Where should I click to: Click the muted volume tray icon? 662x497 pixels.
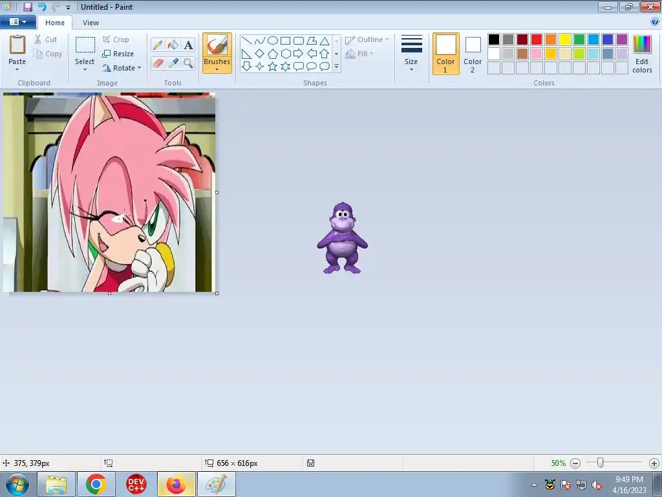[597, 485]
